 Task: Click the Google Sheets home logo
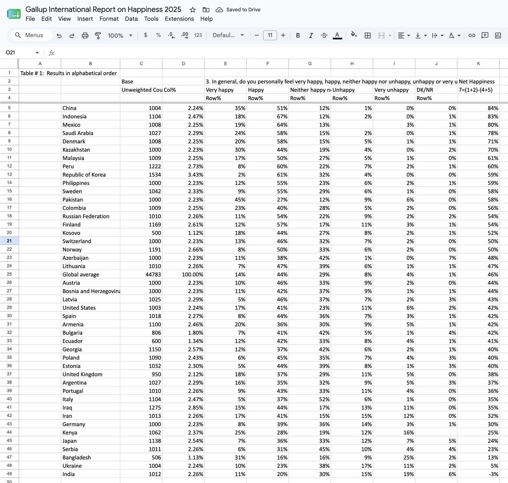[x=14, y=14]
